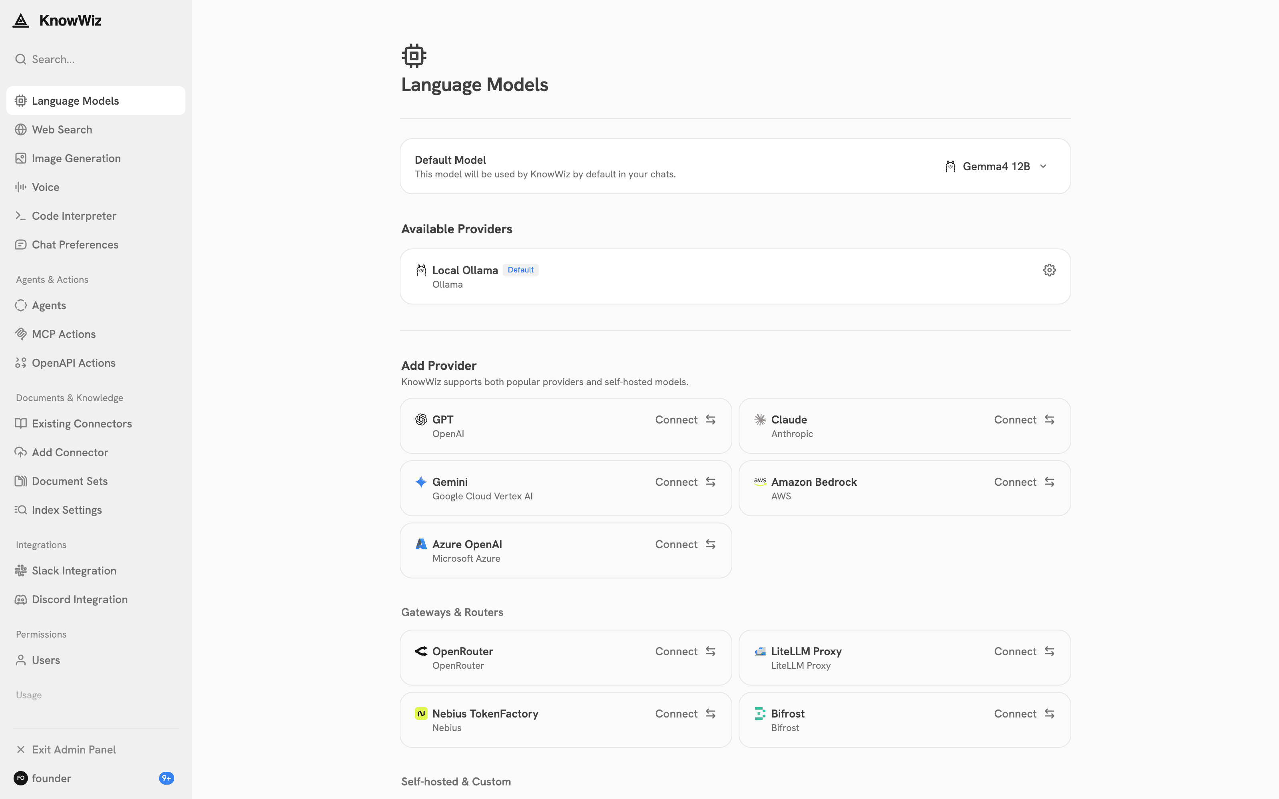Click the founder avatar icon

(21, 778)
